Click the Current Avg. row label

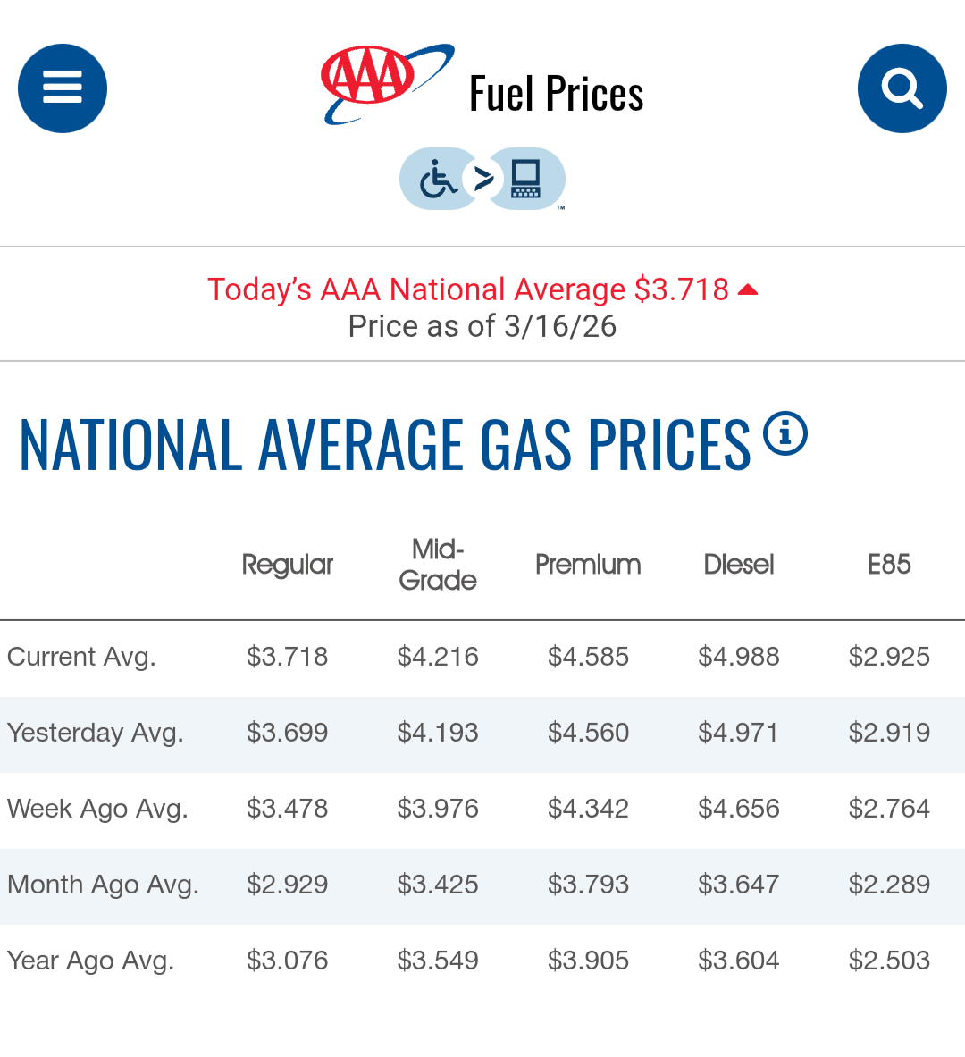[x=81, y=657]
